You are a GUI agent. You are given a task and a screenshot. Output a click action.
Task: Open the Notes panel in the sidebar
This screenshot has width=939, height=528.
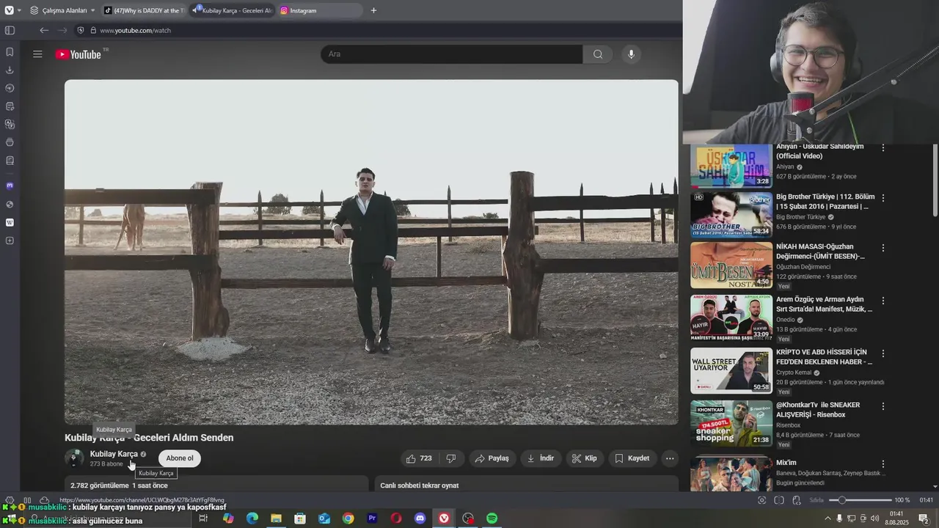10,106
